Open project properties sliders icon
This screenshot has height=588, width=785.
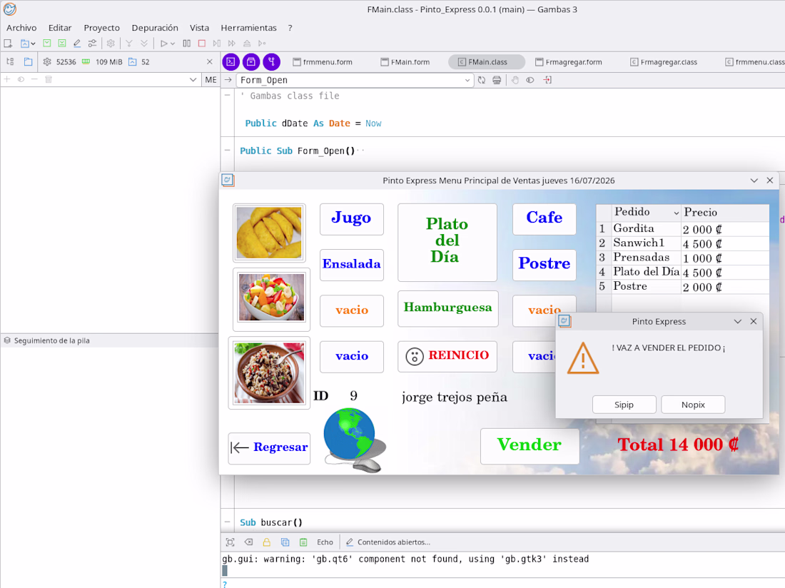pos(92,44)
